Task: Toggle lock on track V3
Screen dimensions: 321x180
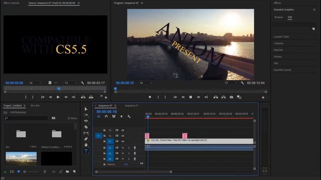Action: point(104,130)
